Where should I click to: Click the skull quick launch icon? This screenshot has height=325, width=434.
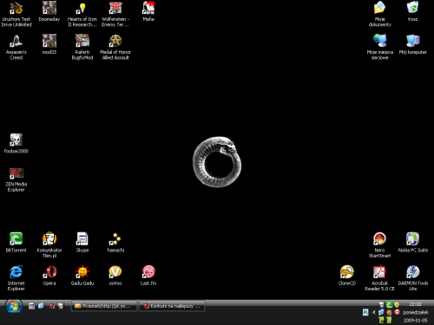(x=61, y=306)
